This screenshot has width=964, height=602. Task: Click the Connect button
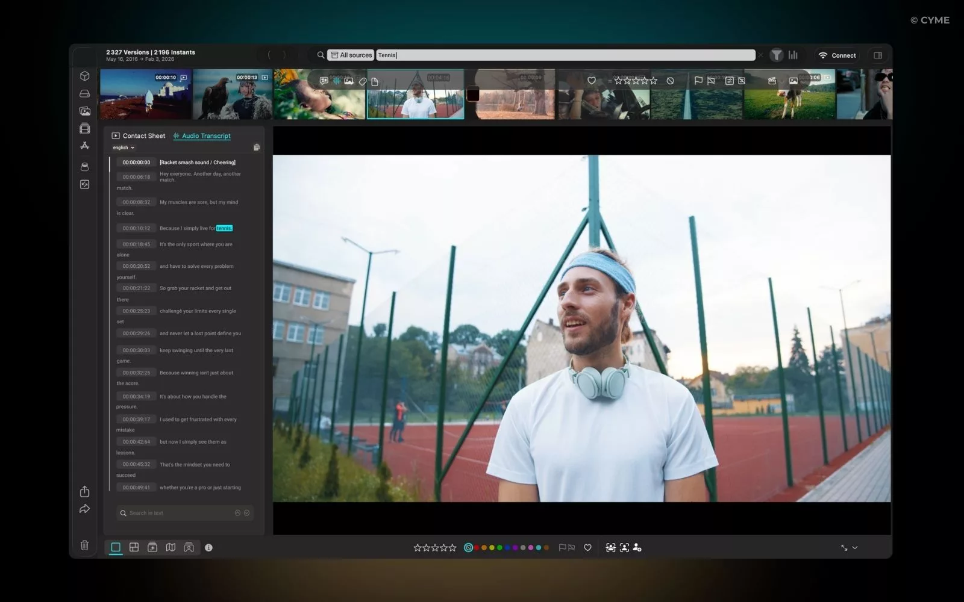pos(837,55)
